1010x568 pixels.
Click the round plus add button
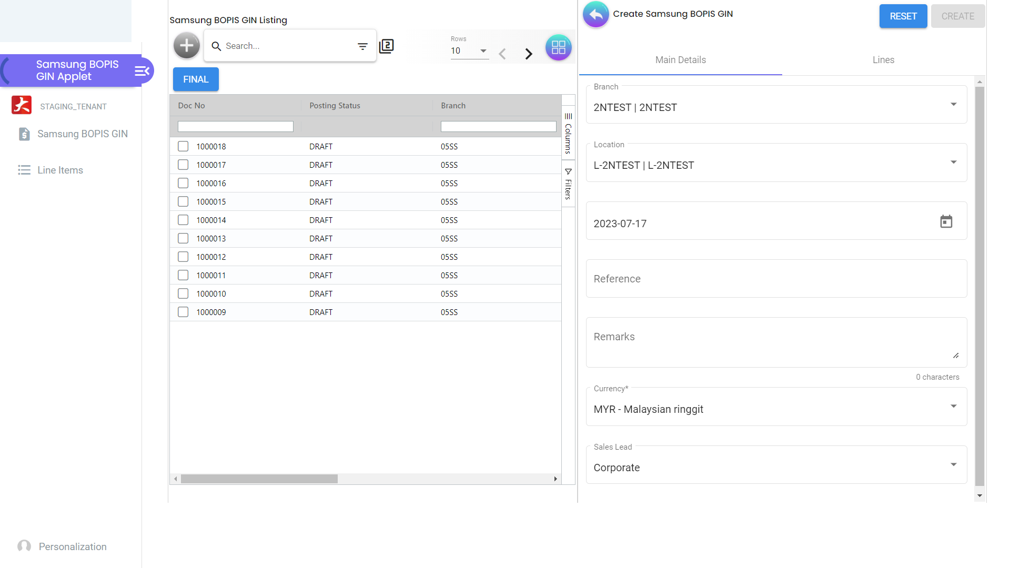(187, 46)
